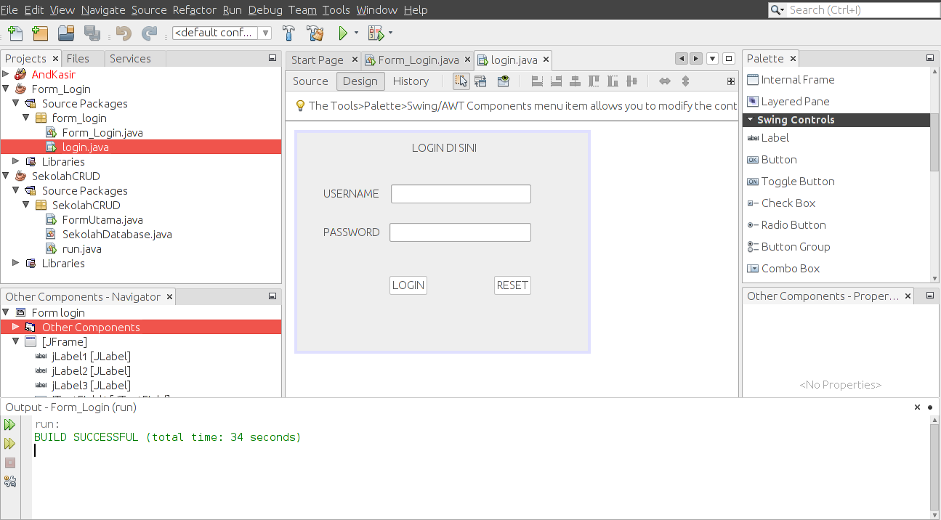This screenshot has width=941, height=520.
Task: Select the Connection Mode icon in Design toolbar
Action: (480, 81)
